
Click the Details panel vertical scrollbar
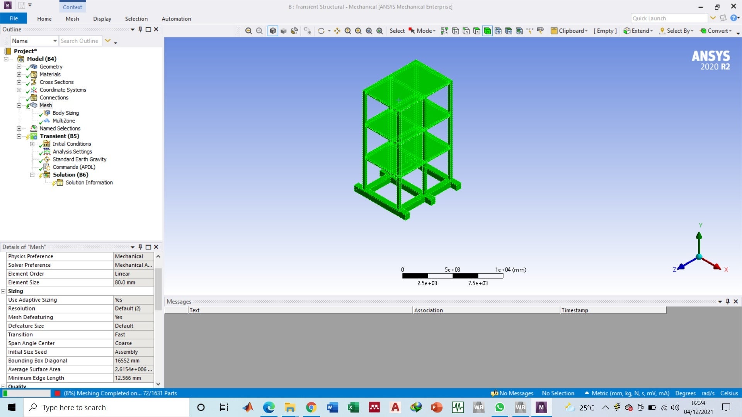(158, 290)
